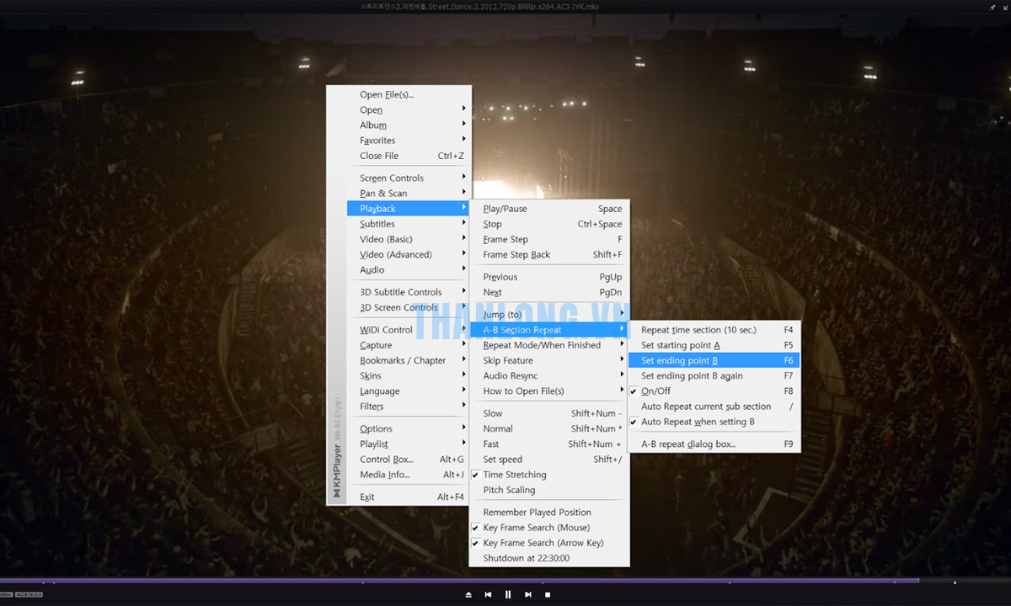
Task: Click the exit fullscreen arrow icon
Action: 1003,7
